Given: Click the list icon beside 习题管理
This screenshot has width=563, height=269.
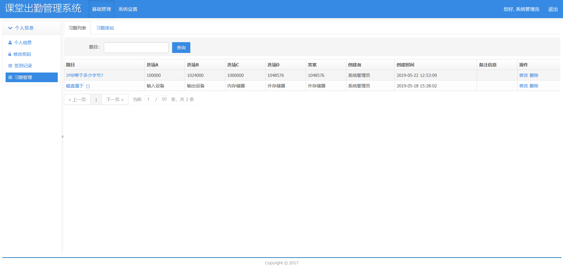Looking at the screenshot, I should [x=10, y=77].
